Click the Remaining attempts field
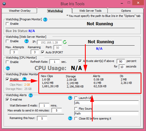Image resolution: width=146 pixels, height=131 pixels. pos(35,52)
